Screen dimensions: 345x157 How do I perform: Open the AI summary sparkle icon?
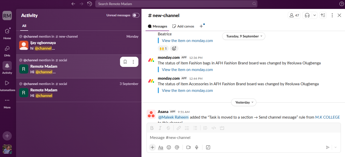[x=323, y=15]
